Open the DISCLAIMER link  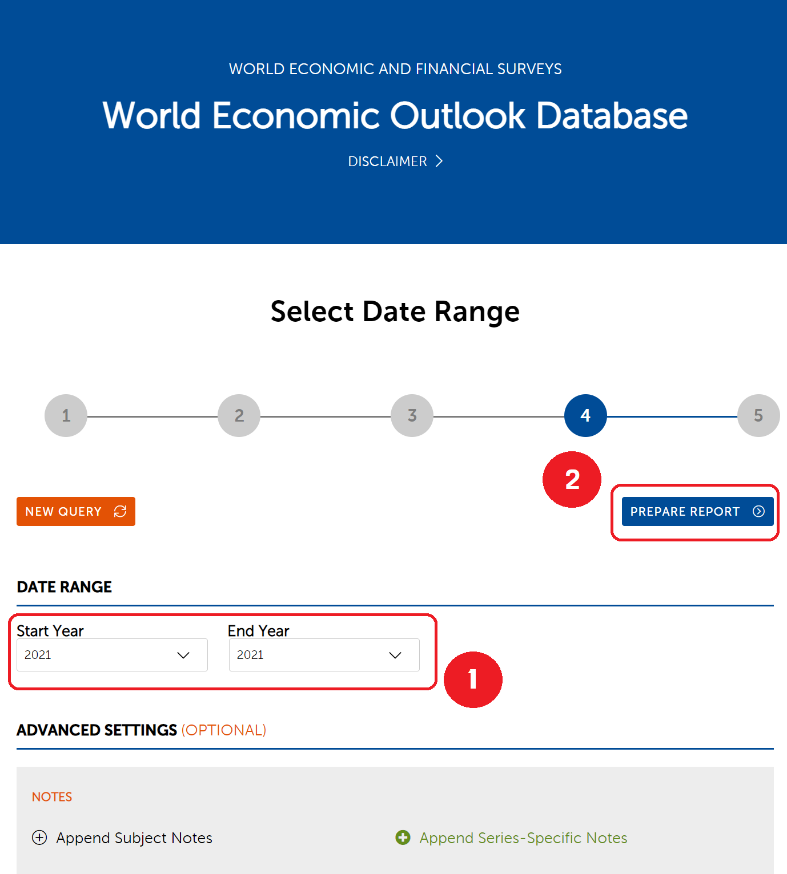pos(388,161)
